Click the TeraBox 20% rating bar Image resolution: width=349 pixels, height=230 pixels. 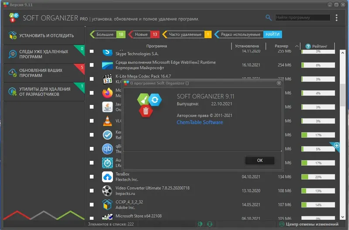tap(318, 177)
